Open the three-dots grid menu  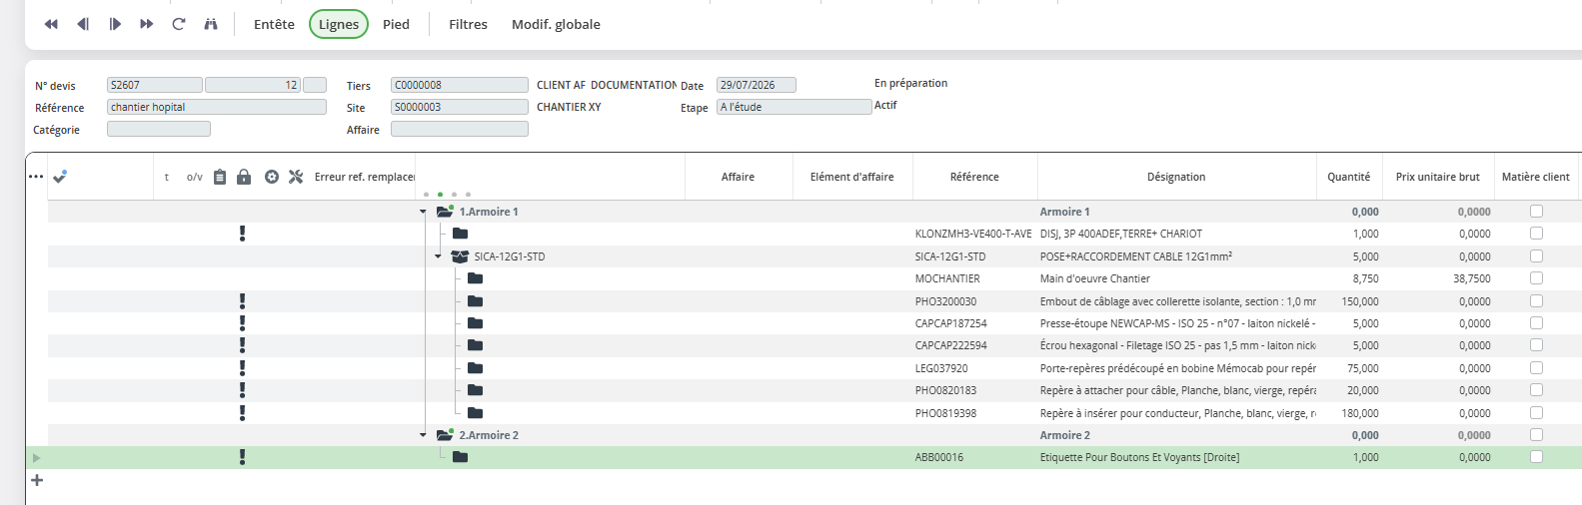point(36,177)
